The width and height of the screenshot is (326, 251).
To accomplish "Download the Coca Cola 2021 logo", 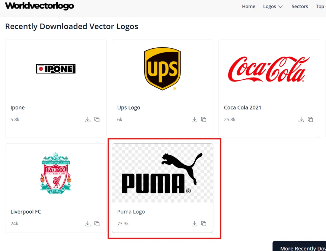I will point(301,119).
